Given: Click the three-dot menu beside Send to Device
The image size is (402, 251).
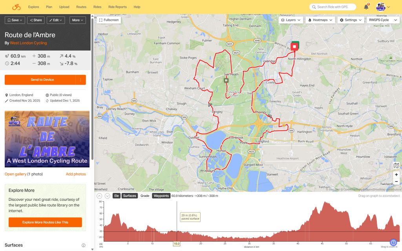Looking at the screenshot, I should click(x=81, y=80).
